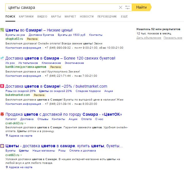The width and height of the screenshot is (184, 173).
Task: Click the ohapka63.ru favicon
Action: [x=2, y=30]
